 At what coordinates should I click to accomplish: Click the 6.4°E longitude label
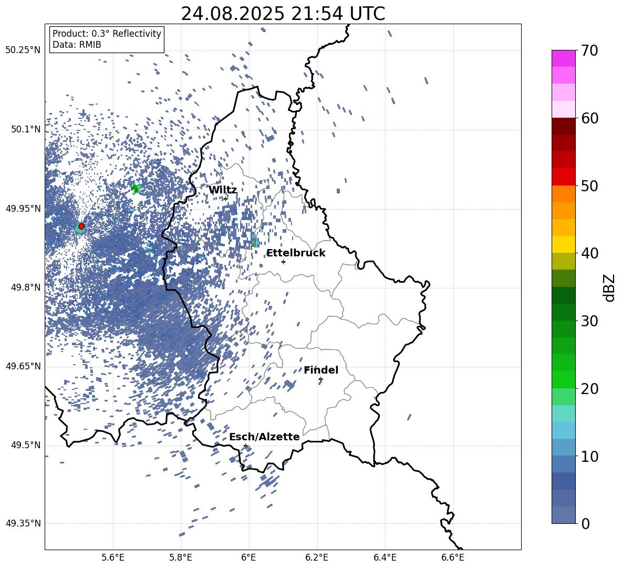pos(385,558)
